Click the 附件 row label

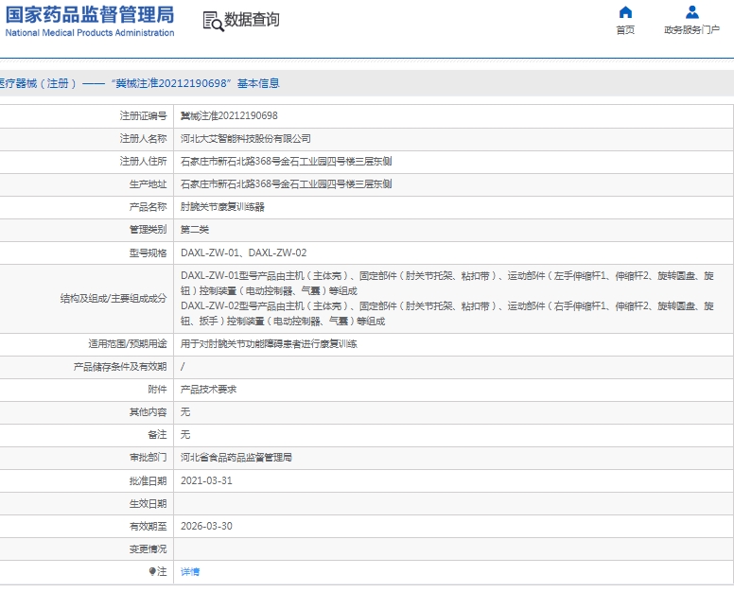157,390
